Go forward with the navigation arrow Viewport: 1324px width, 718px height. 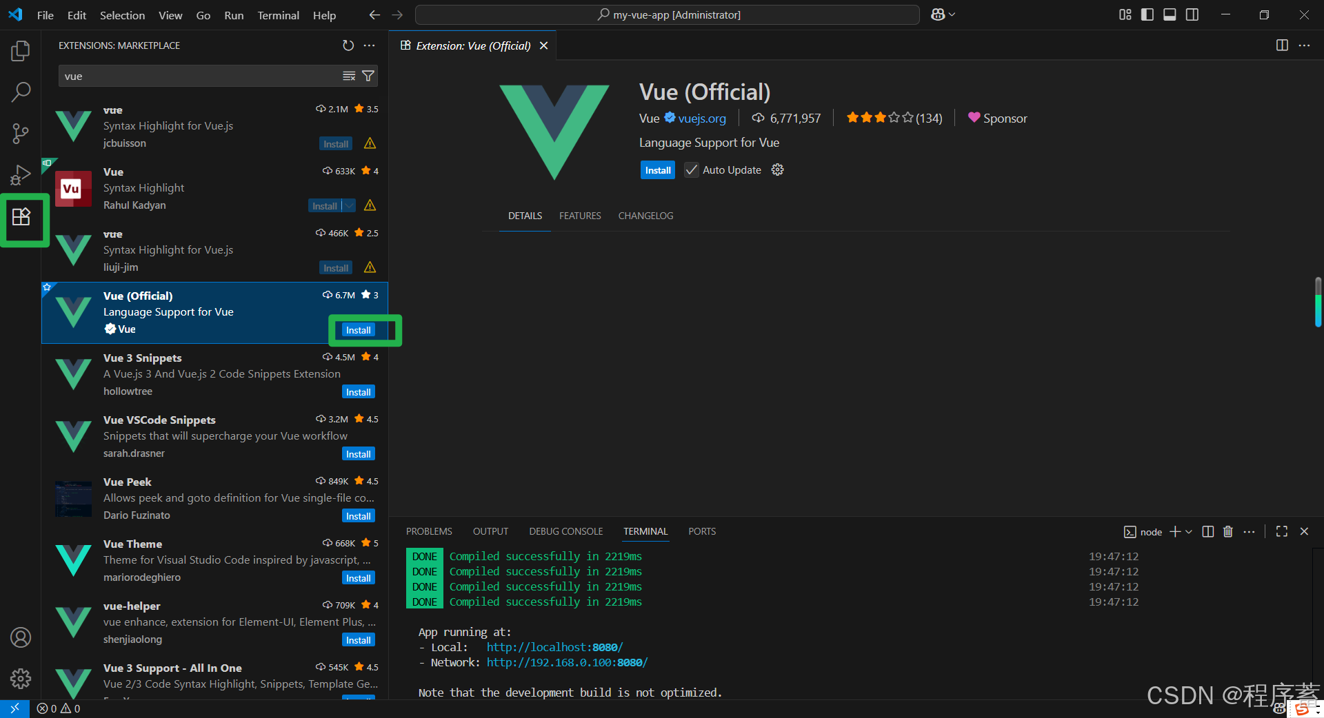[x=397, y=14]
